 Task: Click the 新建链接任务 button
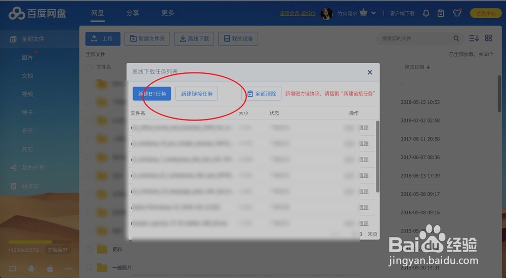tap(196, 94)
